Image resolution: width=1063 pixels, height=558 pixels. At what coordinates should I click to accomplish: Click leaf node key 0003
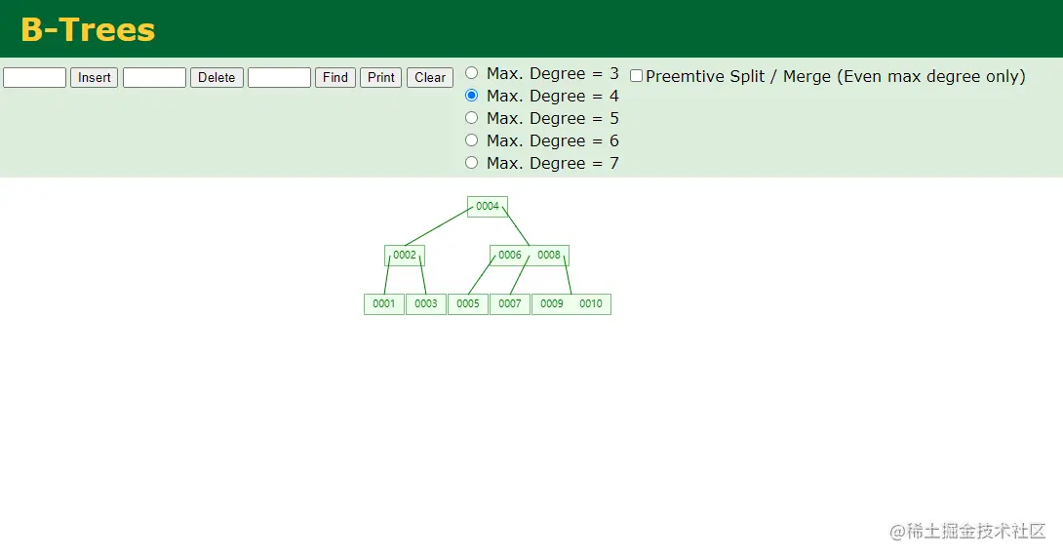pyautogui.click(x=426, y=303)
